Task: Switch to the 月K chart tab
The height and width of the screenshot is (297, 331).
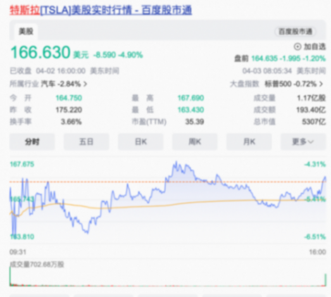Action: [x=249, y=142]
